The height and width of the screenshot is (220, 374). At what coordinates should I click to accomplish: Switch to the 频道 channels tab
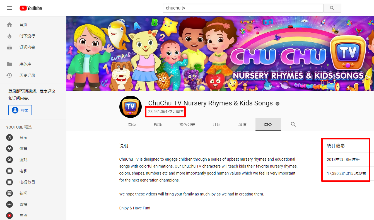click(242, 125)
